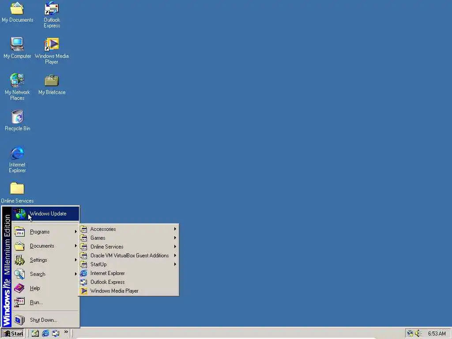
Task: Click the Programs folder icon in Start menu
Action: [x=19, y=232]
